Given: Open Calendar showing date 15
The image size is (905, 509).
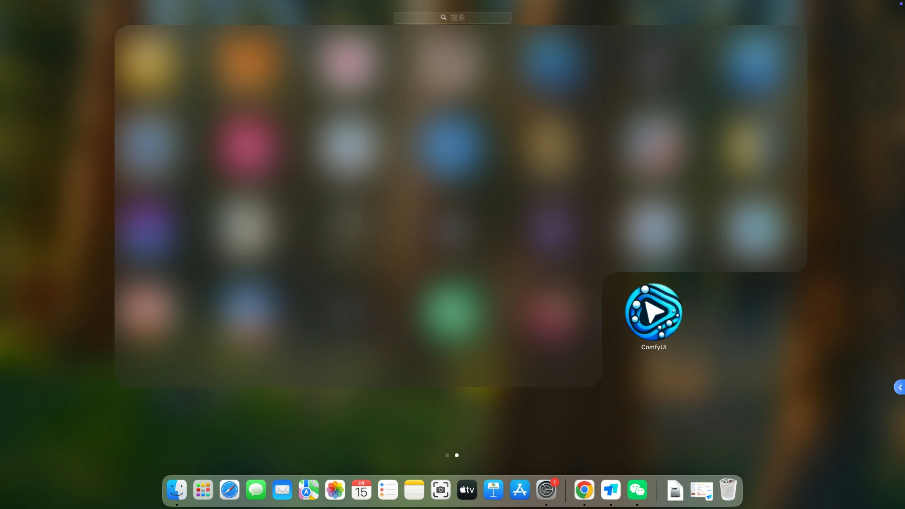Looking at the screenshot, I should pyautogui.click(x=361, y=490).
